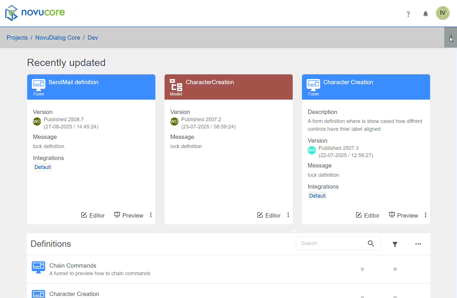Open more options on CharacterCreation model card
The image size is (457, 298).
288,215
